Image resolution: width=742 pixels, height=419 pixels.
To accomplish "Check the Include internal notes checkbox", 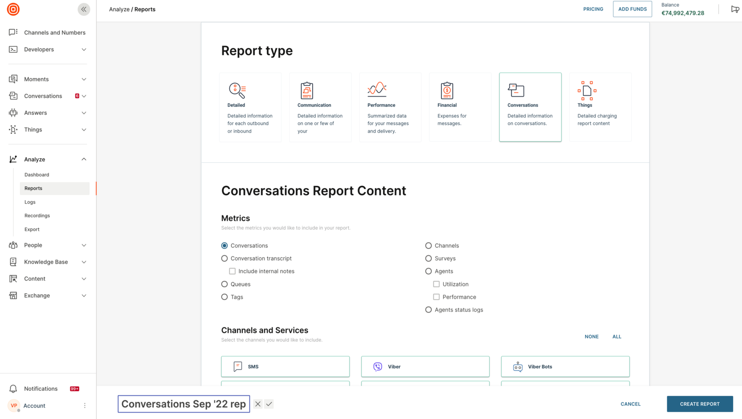I will [232, 271].
